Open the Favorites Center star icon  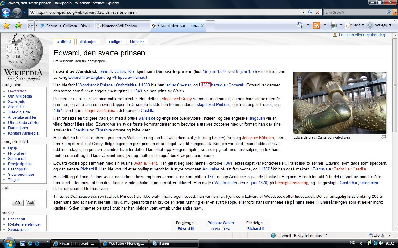click(x=6, y=26)
